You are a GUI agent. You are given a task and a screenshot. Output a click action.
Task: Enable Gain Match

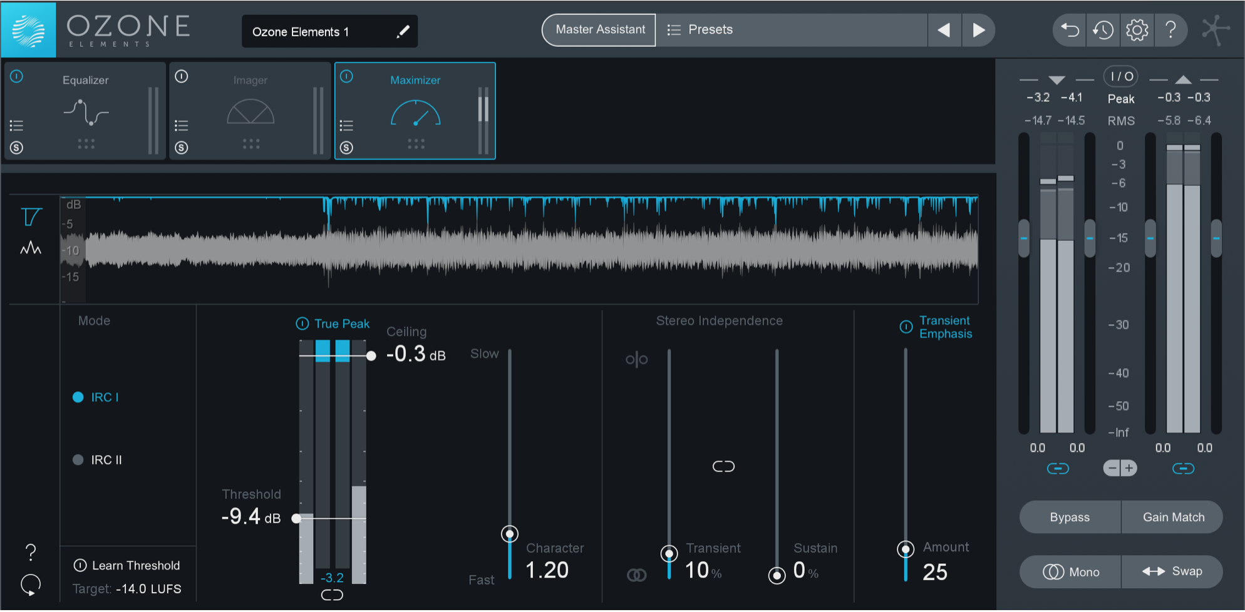(1173, 518)
